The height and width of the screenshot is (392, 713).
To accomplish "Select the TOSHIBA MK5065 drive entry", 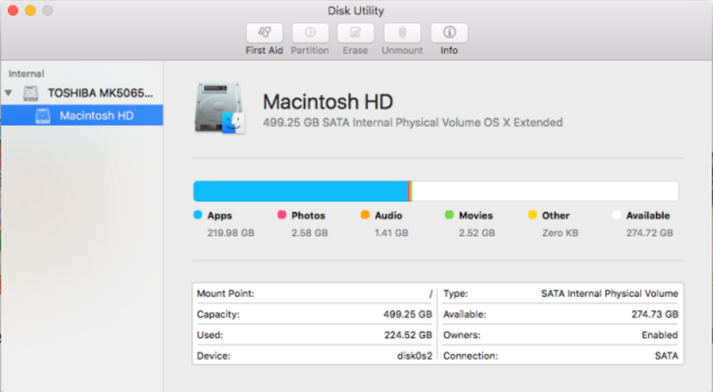I will (100, 93).
